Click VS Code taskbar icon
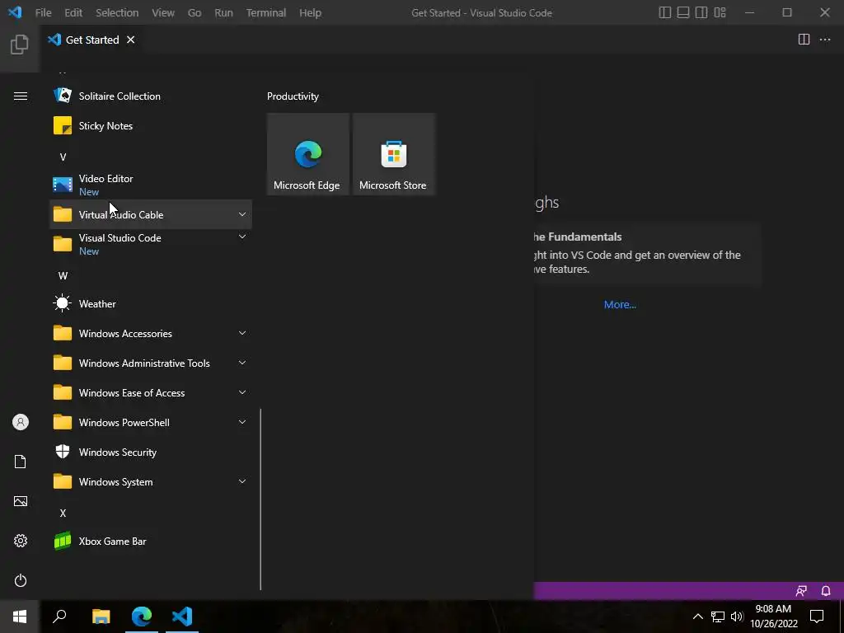Image resolution: width=844 pixels, height=633 pixels. pos(182,617)
